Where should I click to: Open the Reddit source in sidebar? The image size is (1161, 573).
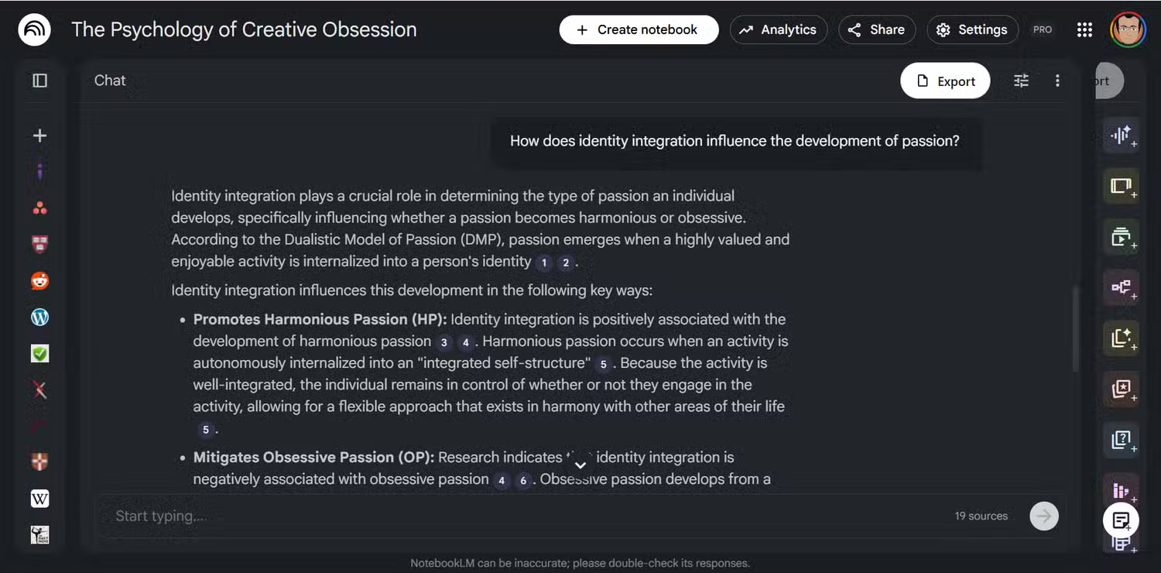pos(39,281)
